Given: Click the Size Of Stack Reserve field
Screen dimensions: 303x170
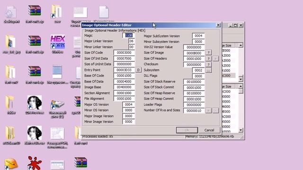Looking at the screenshot, I should pos(194,82).
